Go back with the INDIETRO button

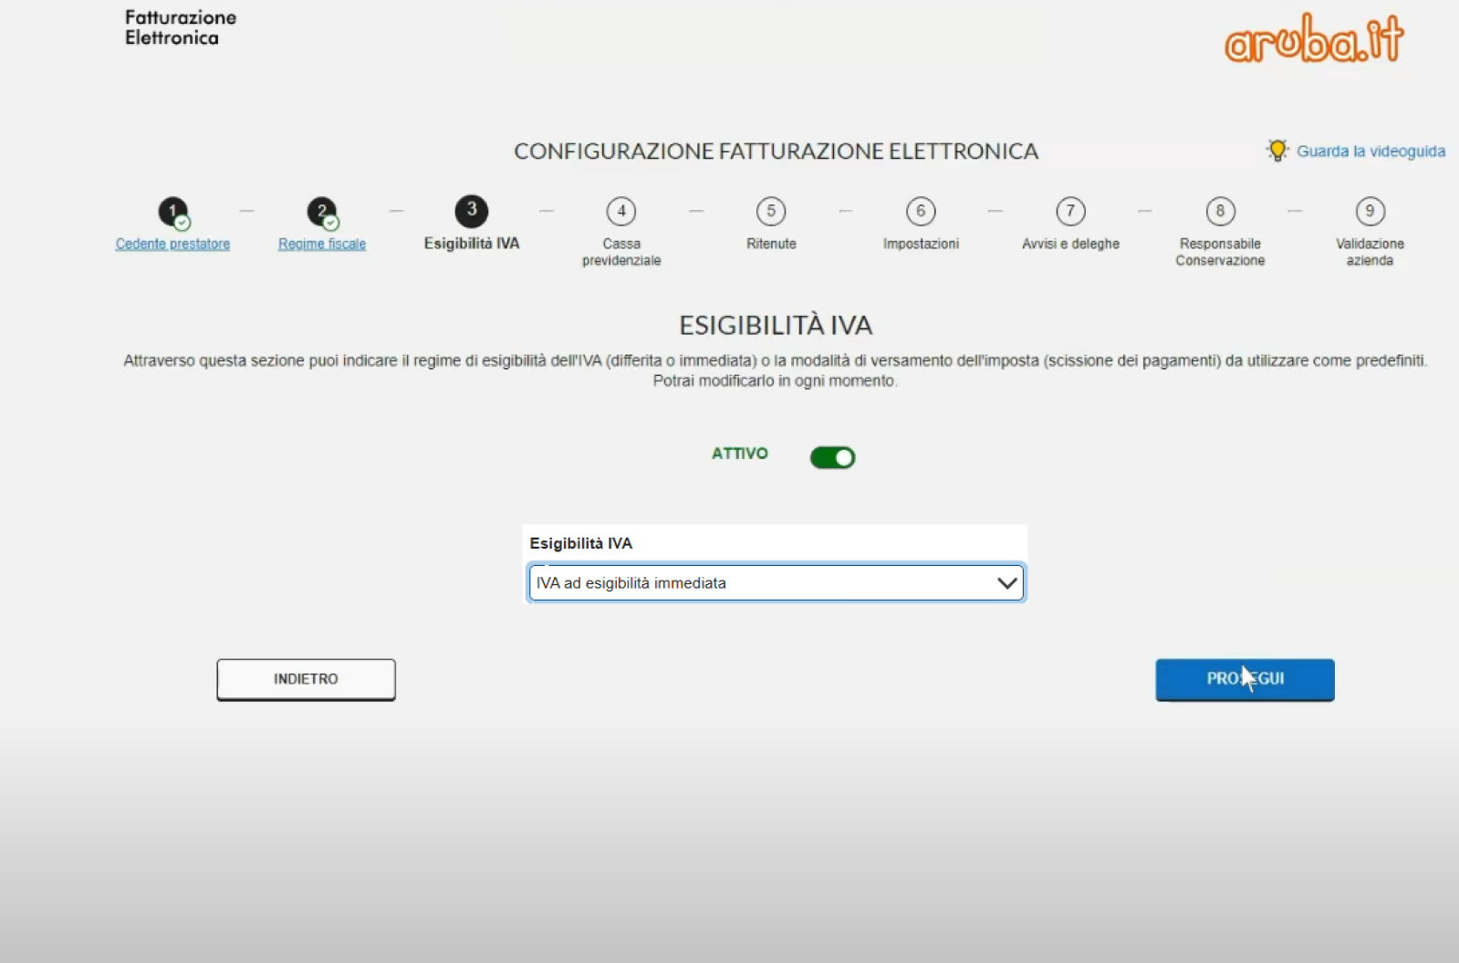(306, 679)
